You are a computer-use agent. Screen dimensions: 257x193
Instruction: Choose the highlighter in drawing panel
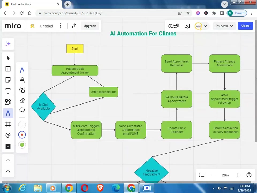coord(22,80)
